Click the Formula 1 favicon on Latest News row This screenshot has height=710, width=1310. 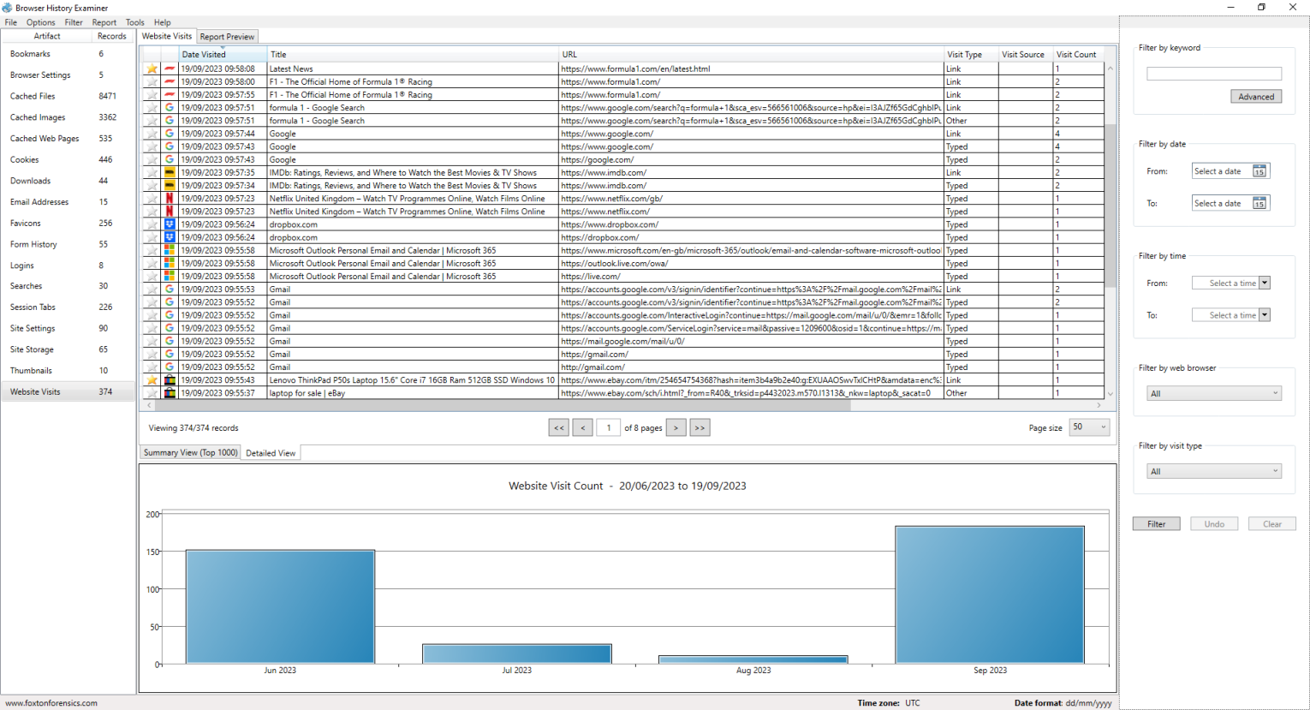(169, 69)
